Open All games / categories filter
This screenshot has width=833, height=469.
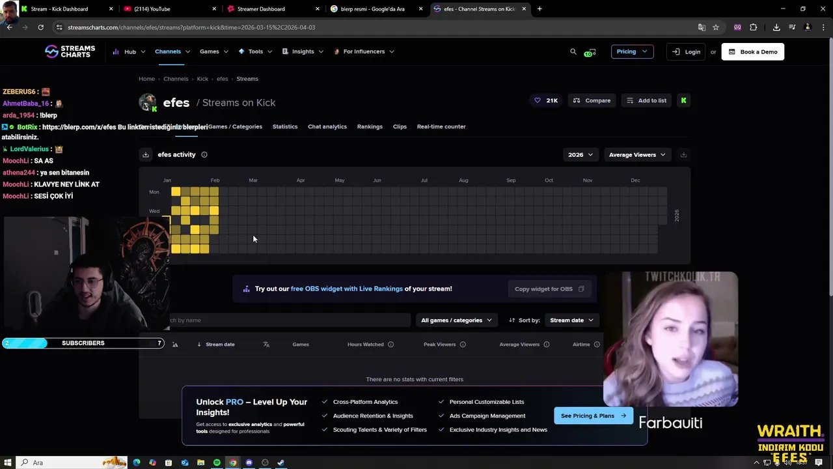pyautogui.click(x=456, y=320)
